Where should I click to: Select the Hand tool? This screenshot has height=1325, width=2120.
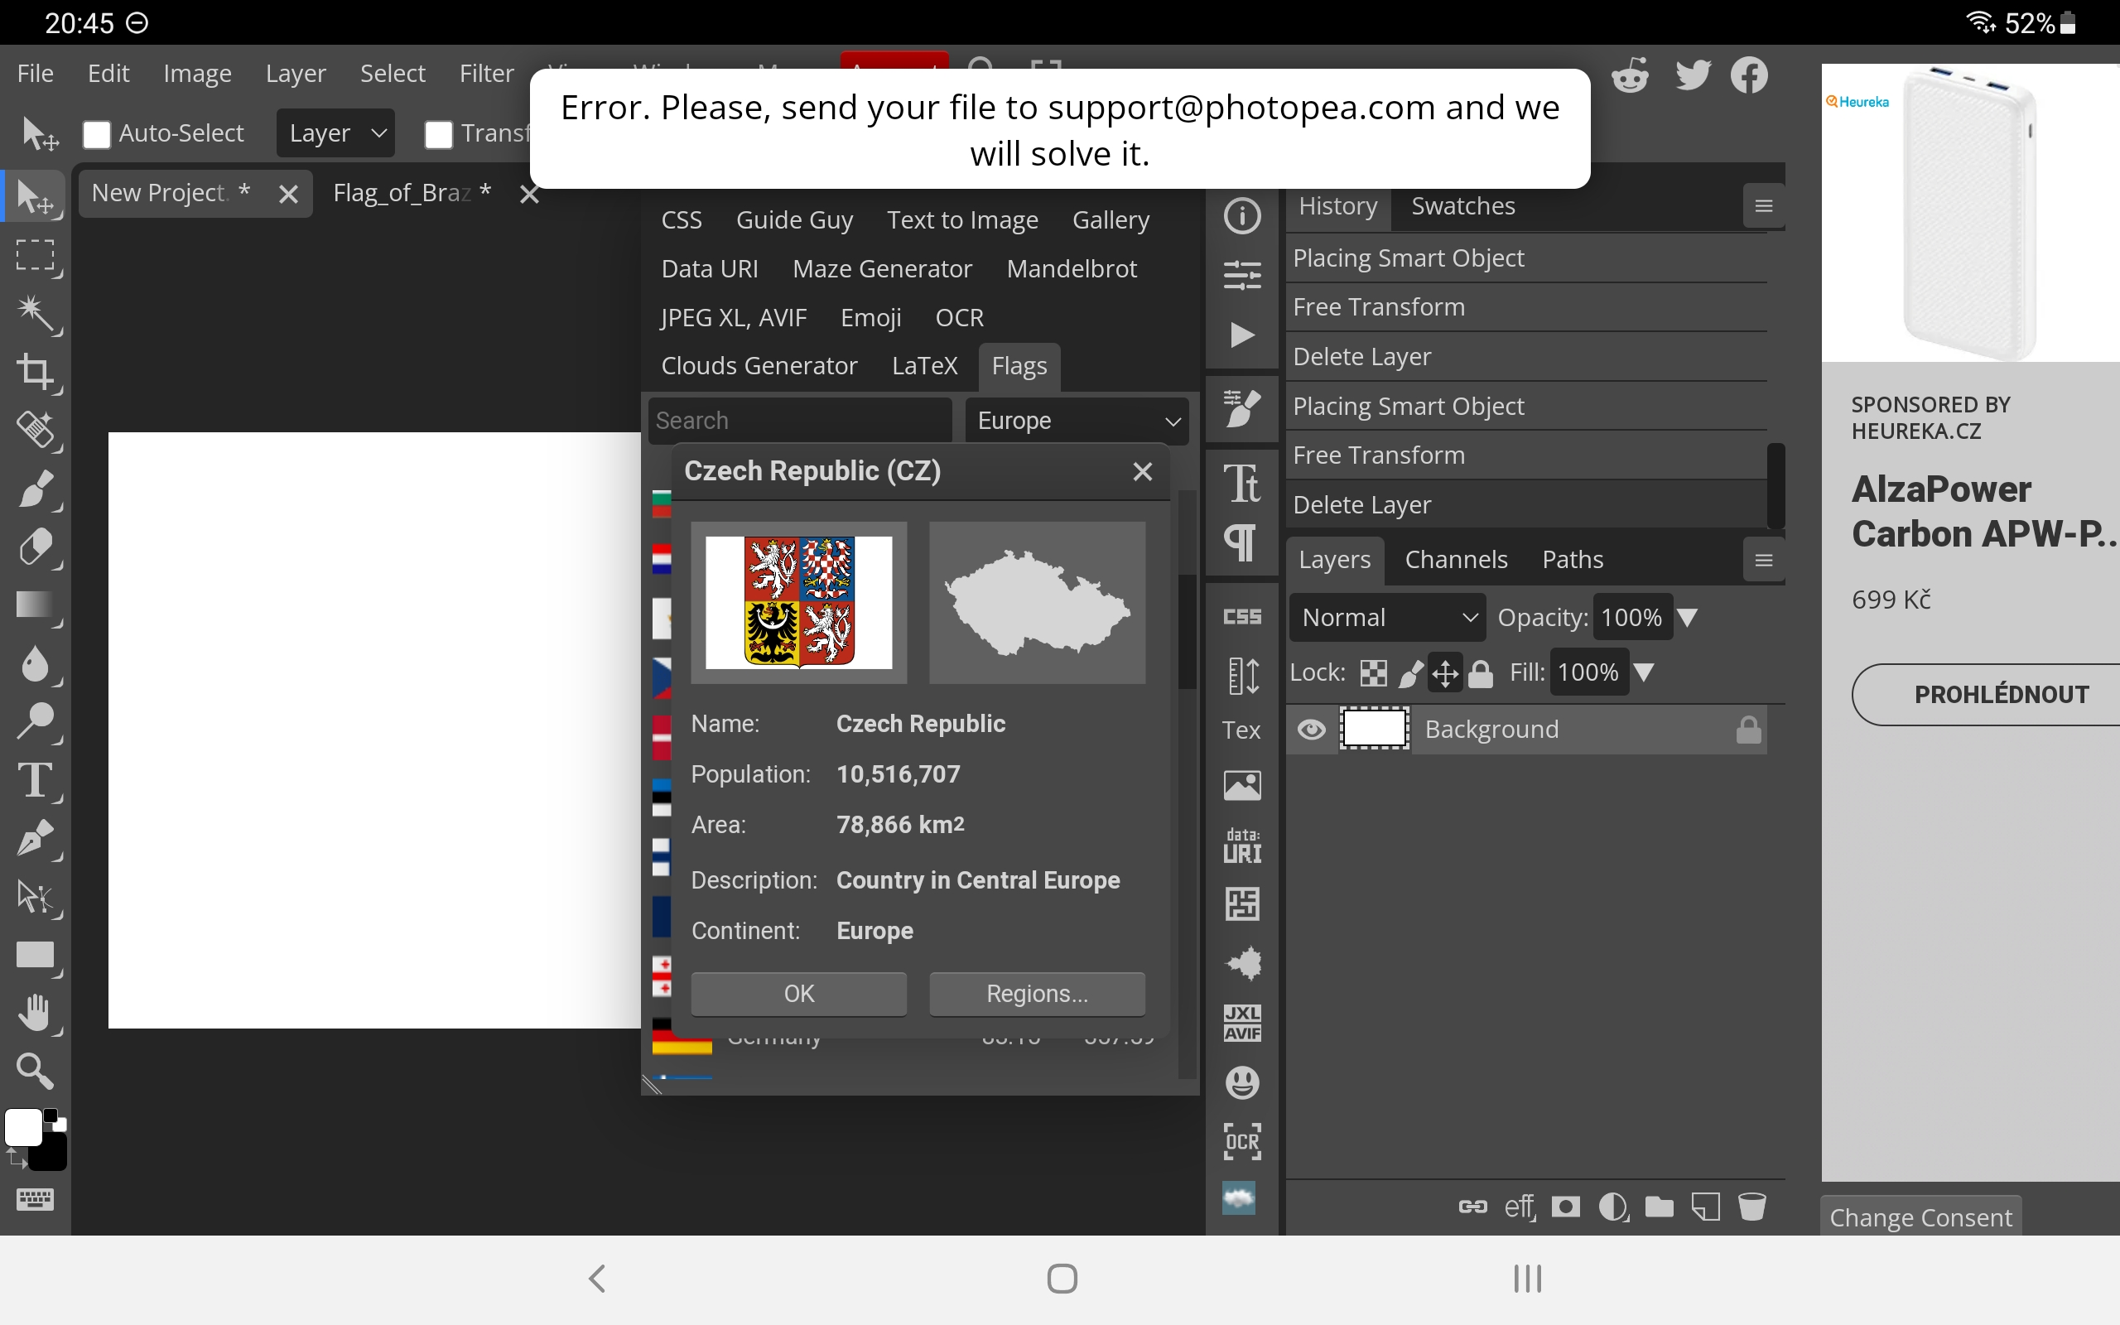pyautogui.click(x=36, y=1014)
